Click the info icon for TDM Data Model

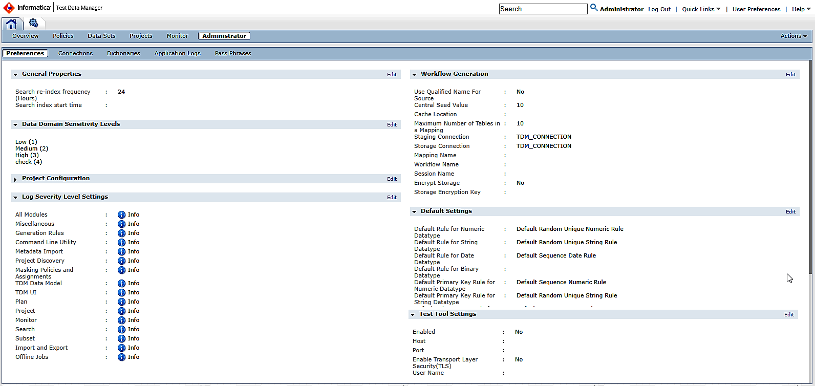(x=121, y=284)
